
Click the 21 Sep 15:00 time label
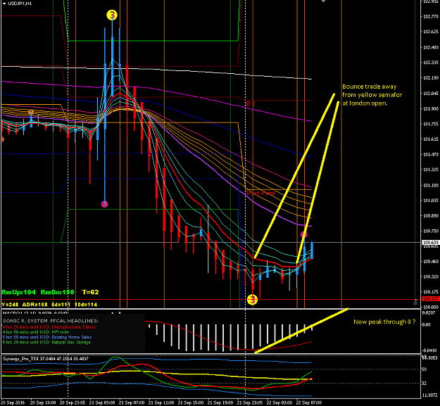click(x=191, y=402)
